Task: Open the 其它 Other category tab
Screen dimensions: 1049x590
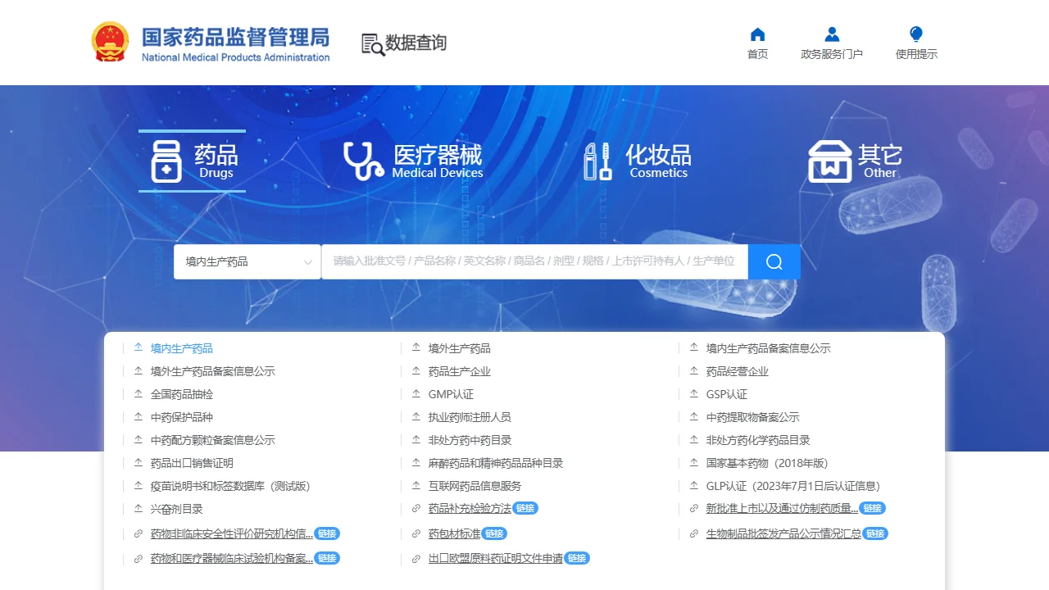Action: coord(855,161)
